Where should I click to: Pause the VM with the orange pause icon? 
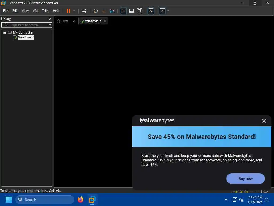[x=68, y=11]
